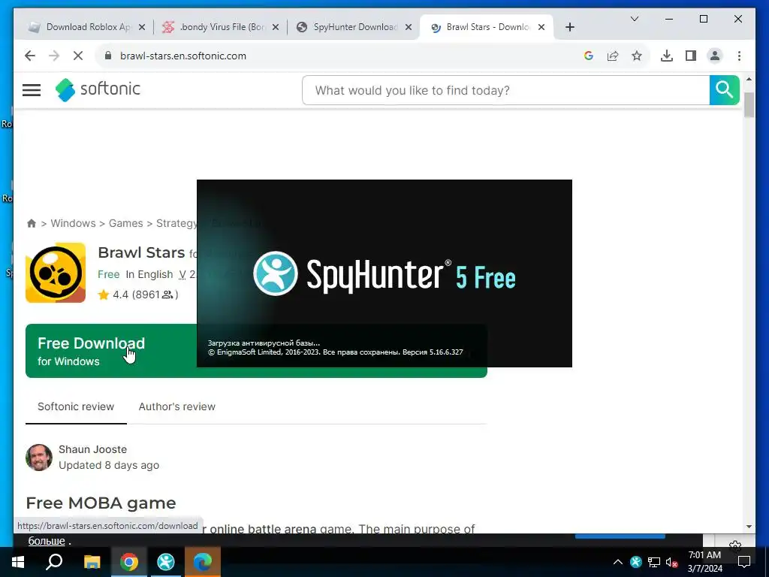This screenshot has height=577, width=769.
Task: Click the Brawl Stars app icon
Action: click(x=56, y=272)
